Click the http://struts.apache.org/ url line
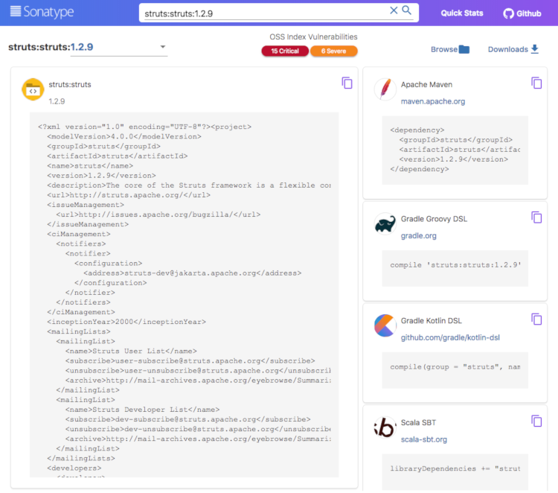Viewport: 558px width, 493px height. pyautogui.click(x=129, y=195)
